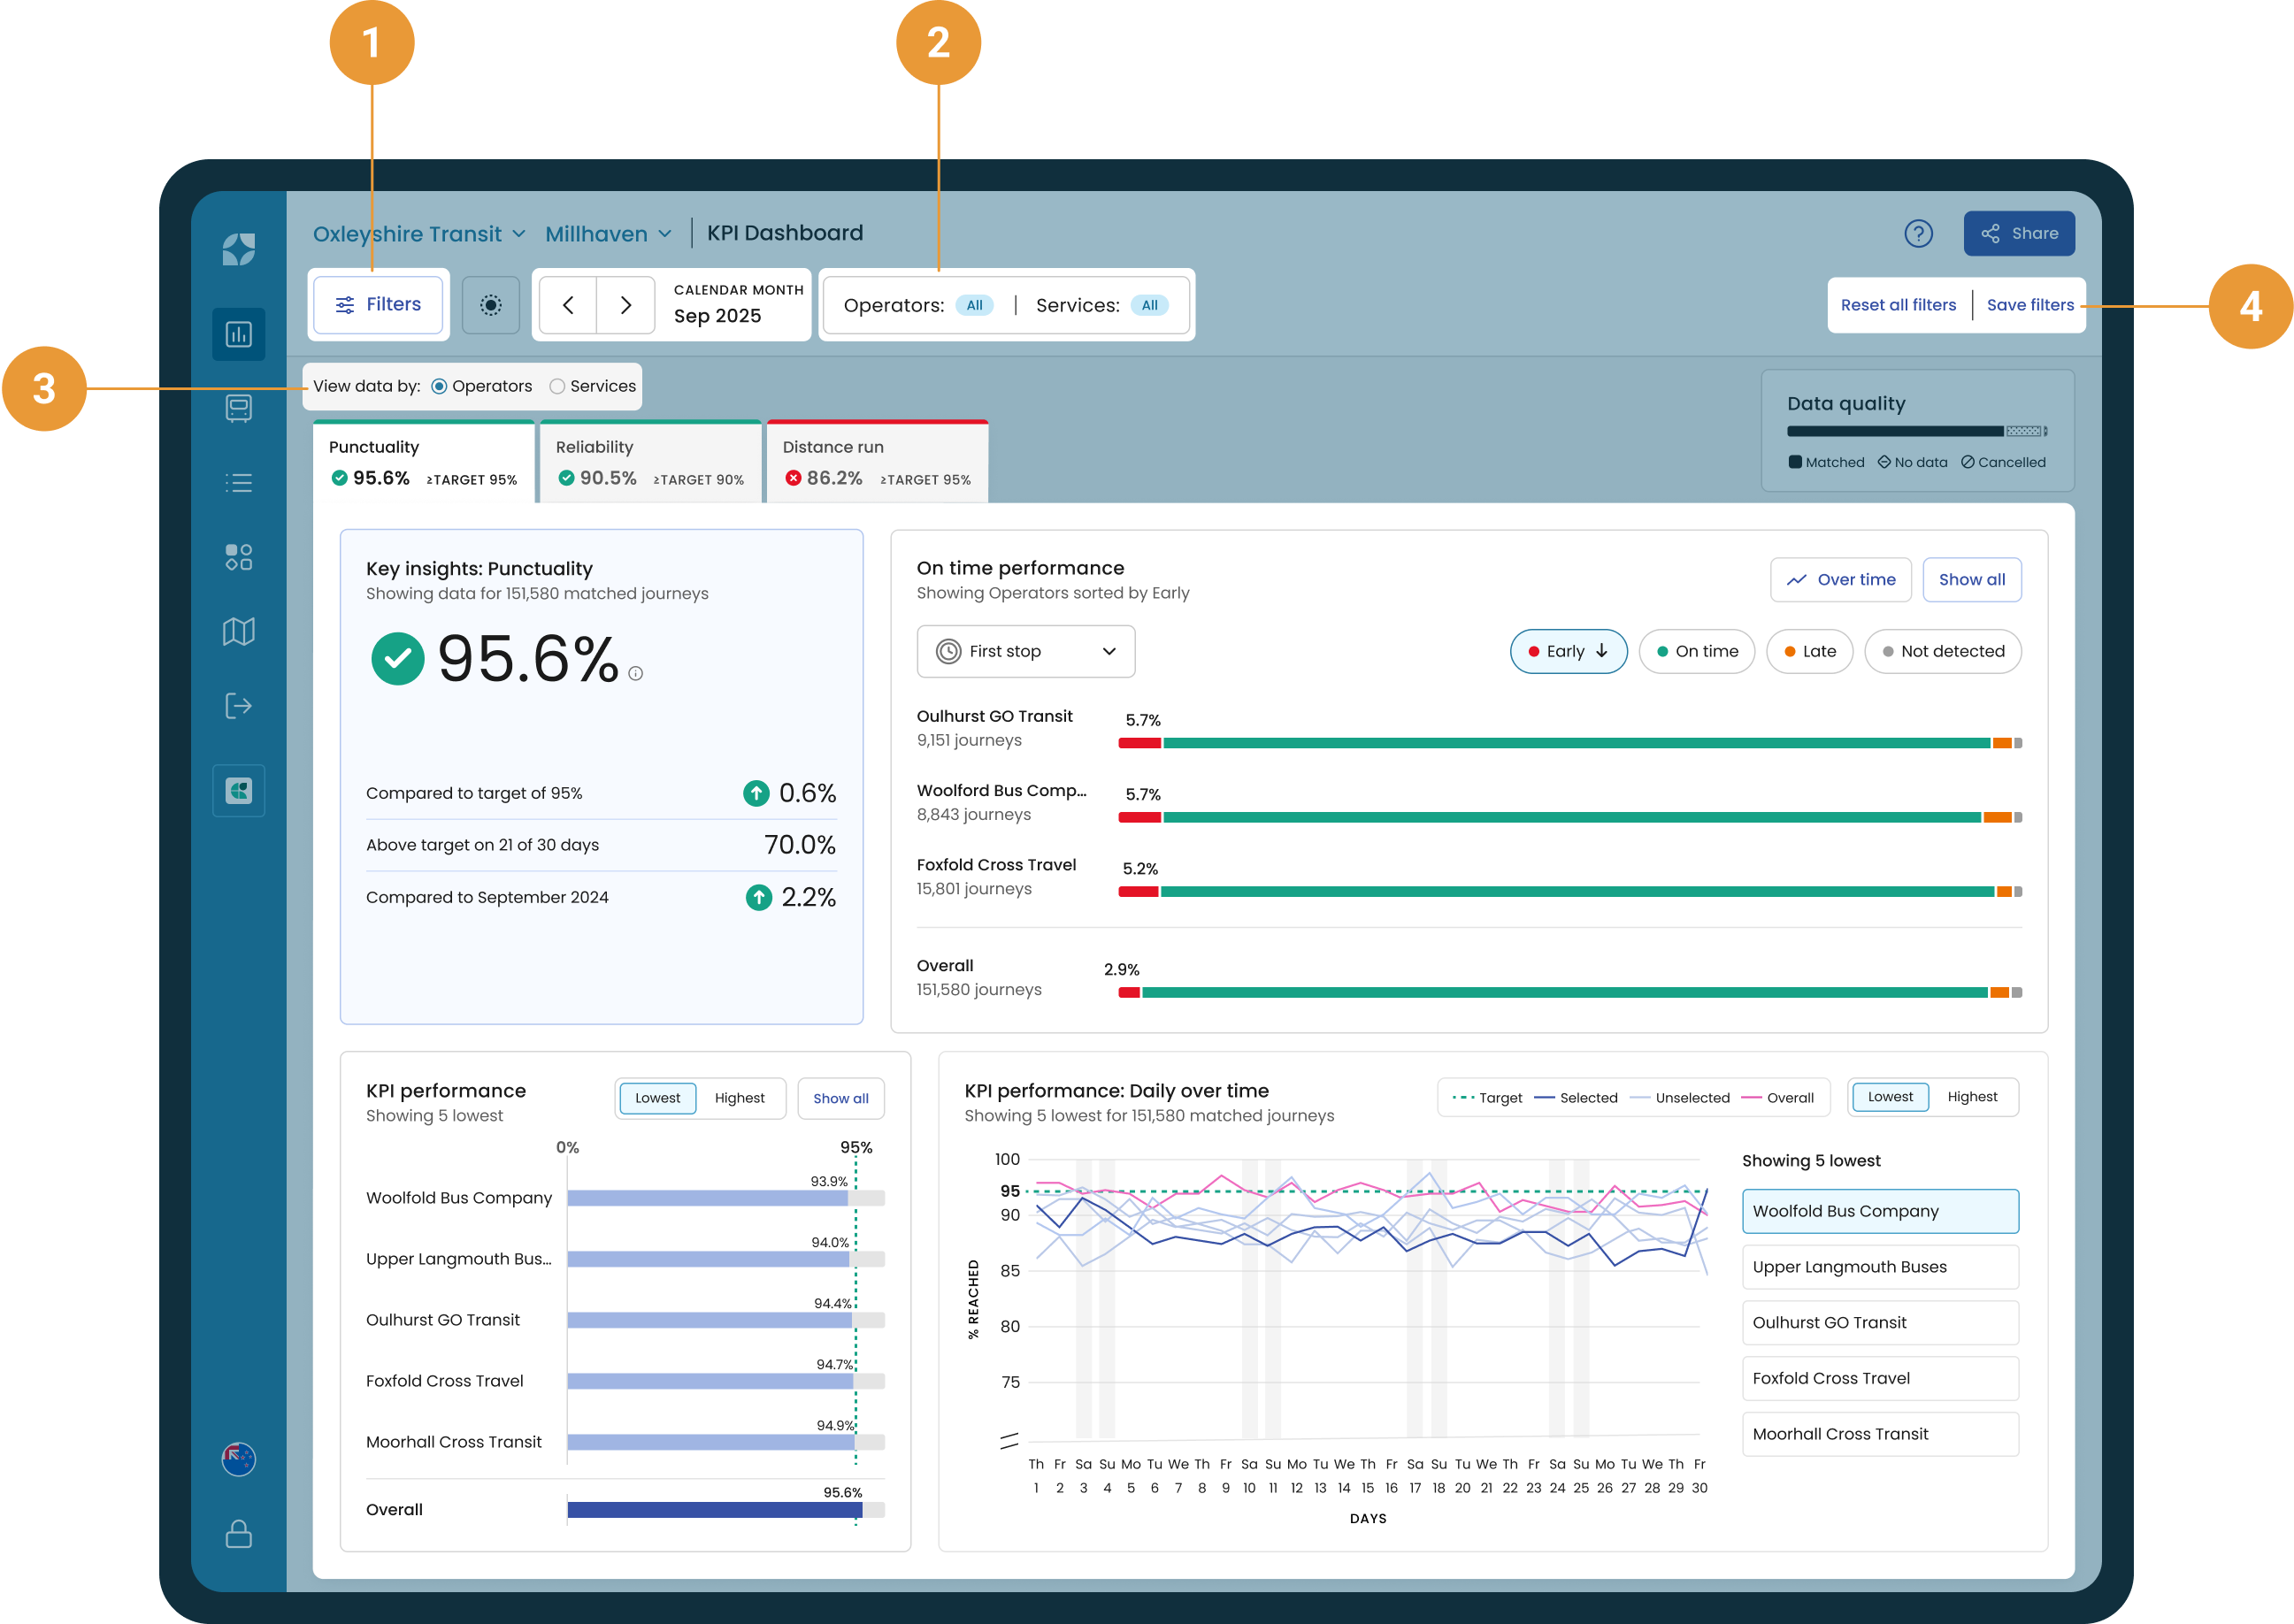The image size is (2294, 1624).
Task: Go to previous calendar month arrow
Action: (568, 305)
